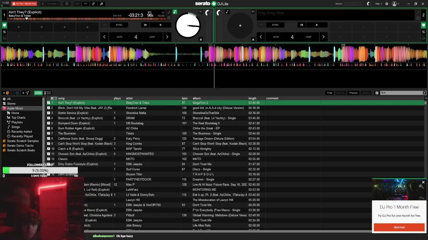The height and width of the screenshot is (240, 428).
Task: Adjust Master volume level meter
Action: tap(354, 4)
